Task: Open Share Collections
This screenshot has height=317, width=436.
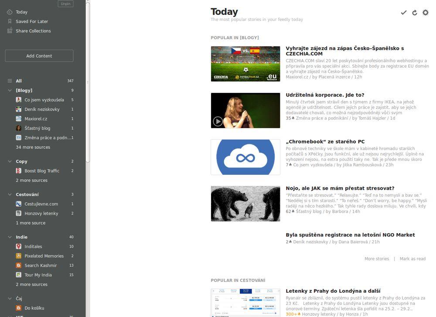Action: [33, 31]
